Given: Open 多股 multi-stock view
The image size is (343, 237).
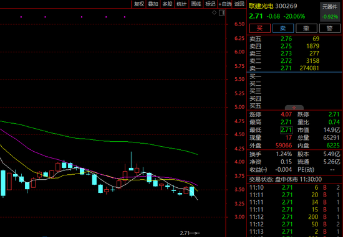Looking at the screenshot, I should point(167,4).
